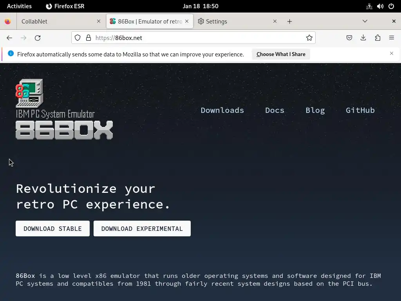Viewport: 401px width, 301px height.
Task: Open the network status tray icon
Action: pyautogui.click(x=369, y=6)
